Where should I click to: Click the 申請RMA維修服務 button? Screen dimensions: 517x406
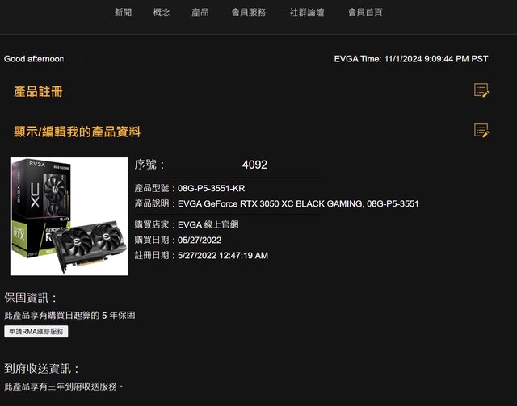[36, 332]
